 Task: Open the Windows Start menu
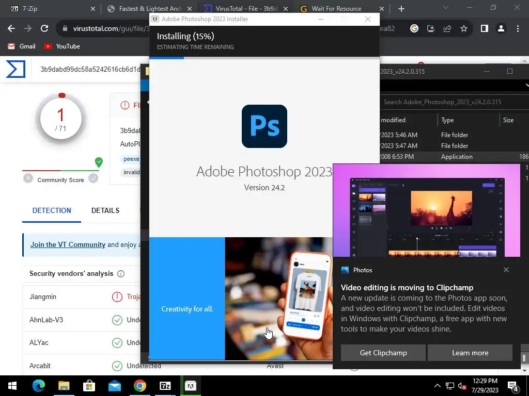coord(12,386)
